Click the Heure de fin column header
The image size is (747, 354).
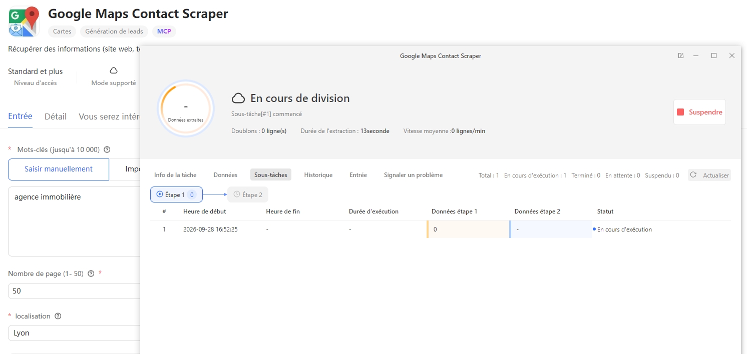[x=283, y=211]
